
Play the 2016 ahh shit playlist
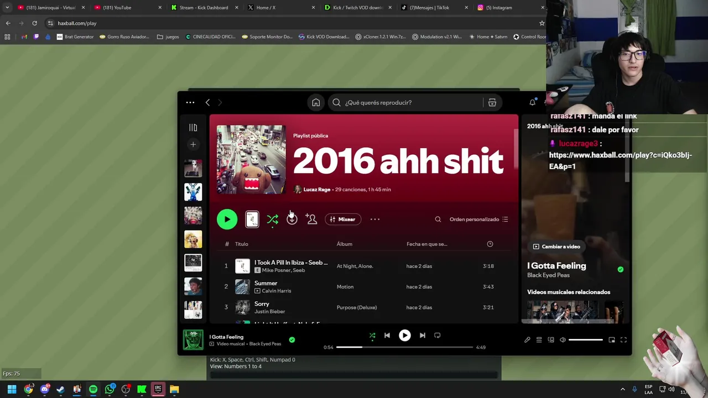coord(227,219)
